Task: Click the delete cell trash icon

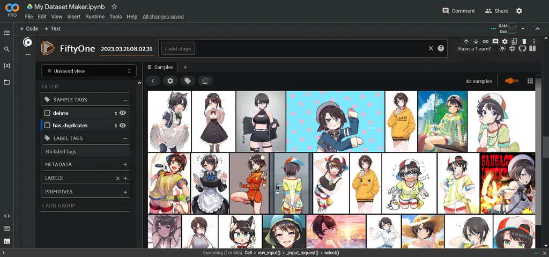Action: [x=524, y=41]
